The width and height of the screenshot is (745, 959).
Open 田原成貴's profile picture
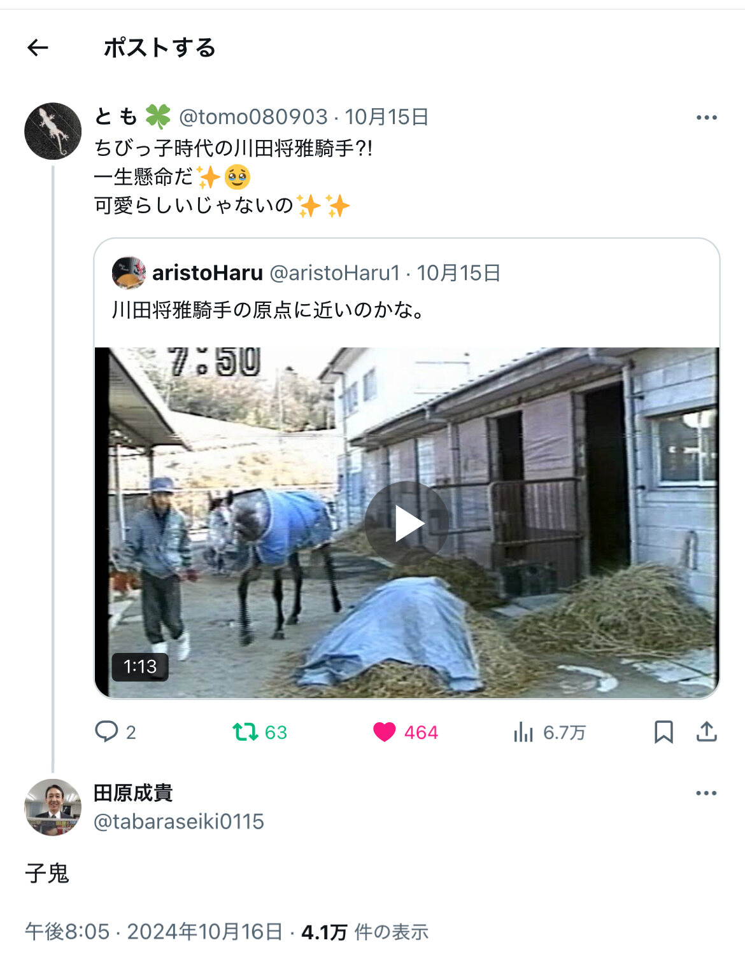(x=53, y=807)
